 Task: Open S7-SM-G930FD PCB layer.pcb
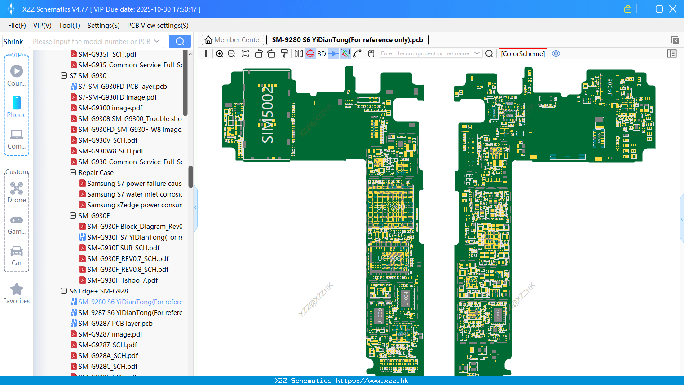[123, 87]
